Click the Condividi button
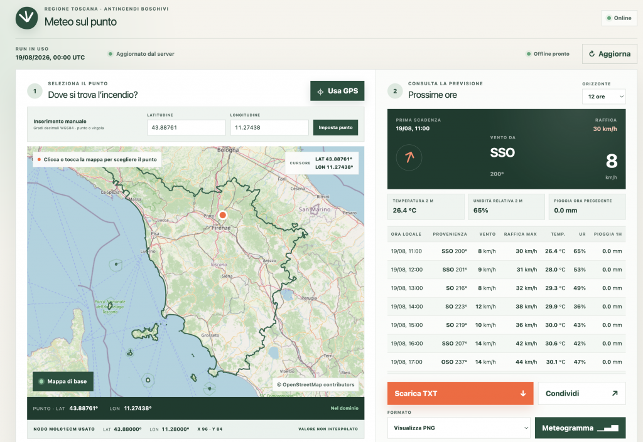Screen dimensions: 643x442 click(x=581, y=393)
